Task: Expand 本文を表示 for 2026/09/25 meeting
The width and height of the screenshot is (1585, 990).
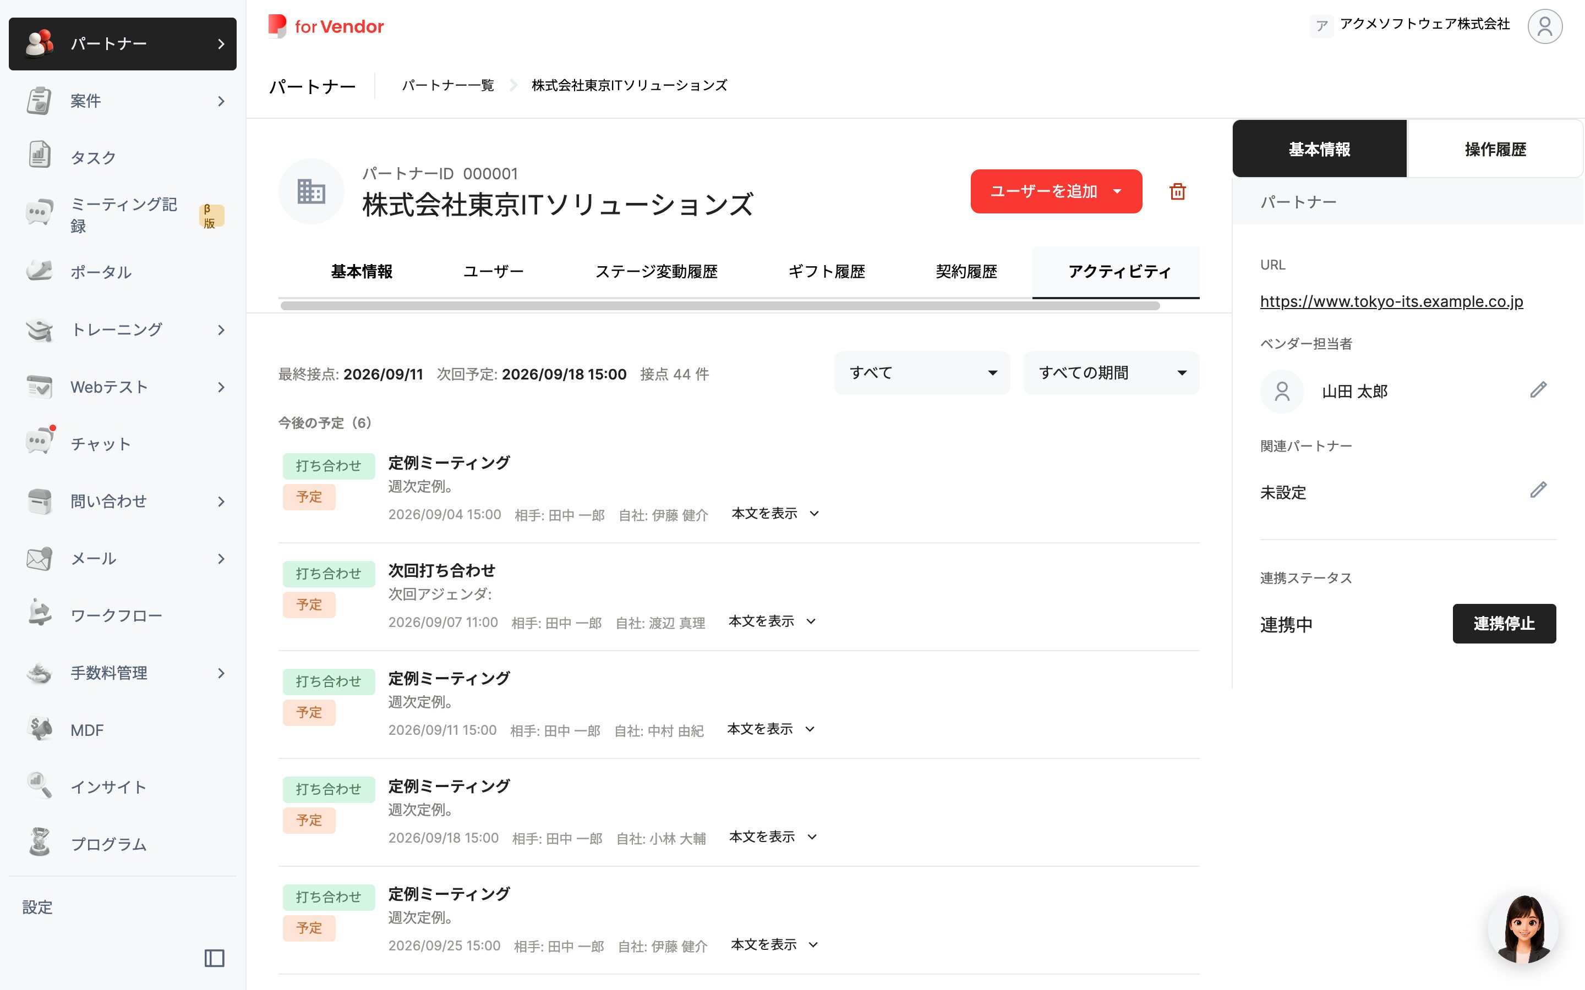Action: pos(774,945)
